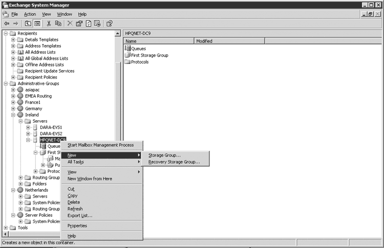
Task: Click the Copy toolbar icon
Action: (x=58, y=23)
